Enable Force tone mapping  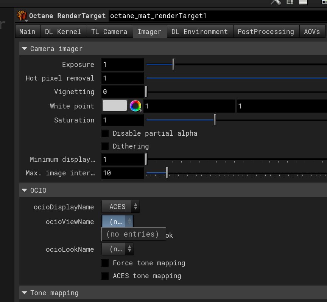[x=105, y=263]
